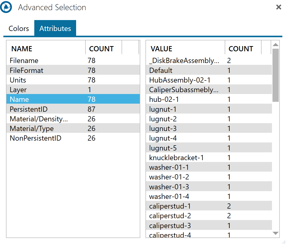Select the FileFormat attribute row

click(x=26, y=70)
